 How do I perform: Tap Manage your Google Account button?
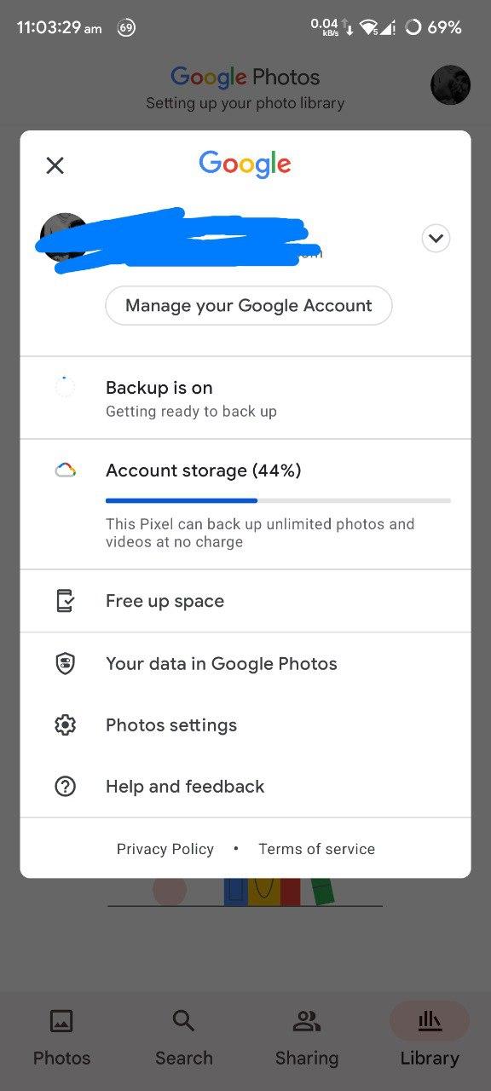(249, 305)
